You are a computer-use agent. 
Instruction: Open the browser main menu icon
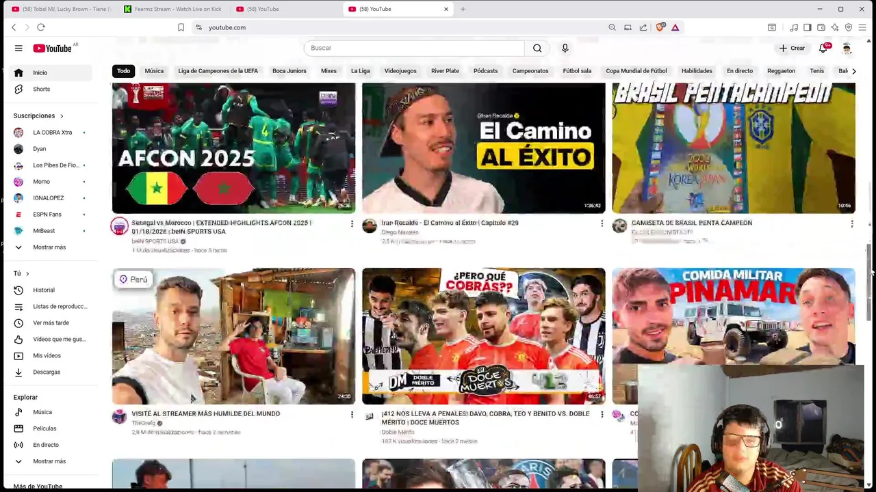(862, 27)
